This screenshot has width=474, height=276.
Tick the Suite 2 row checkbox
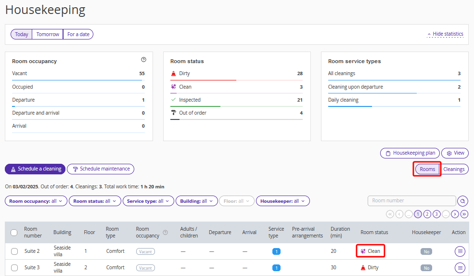tap(14, 251)
